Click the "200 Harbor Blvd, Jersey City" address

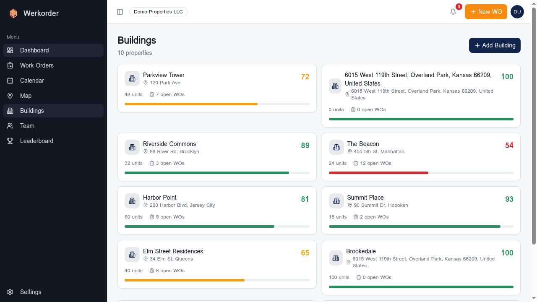(x=182, y=205)
